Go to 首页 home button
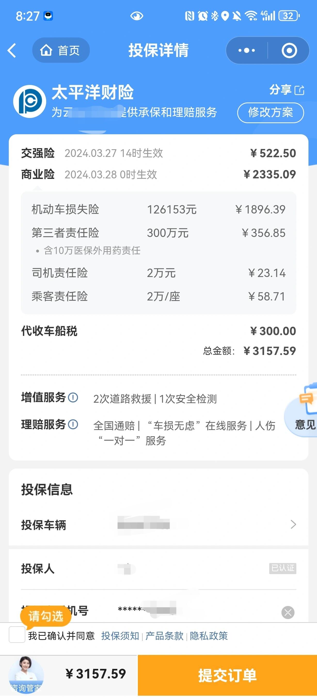The image size is (317, 697). (x=61, y=50)
